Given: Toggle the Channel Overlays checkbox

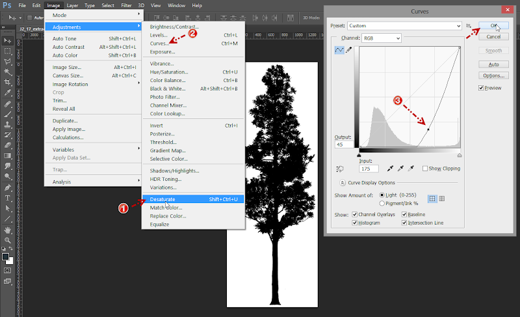Looking at the screenshot, I should [x=354, y=214].
